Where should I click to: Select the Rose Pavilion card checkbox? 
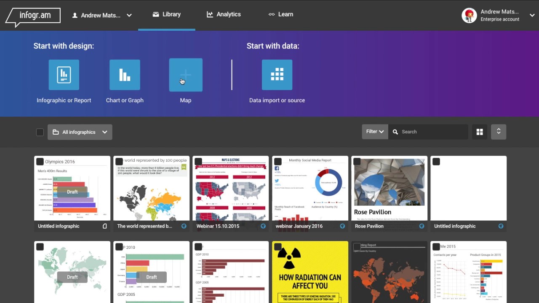pos(357,162)
